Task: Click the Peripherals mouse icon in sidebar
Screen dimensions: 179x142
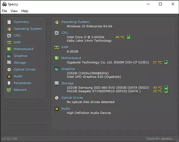Action: (x=9, y=83)
